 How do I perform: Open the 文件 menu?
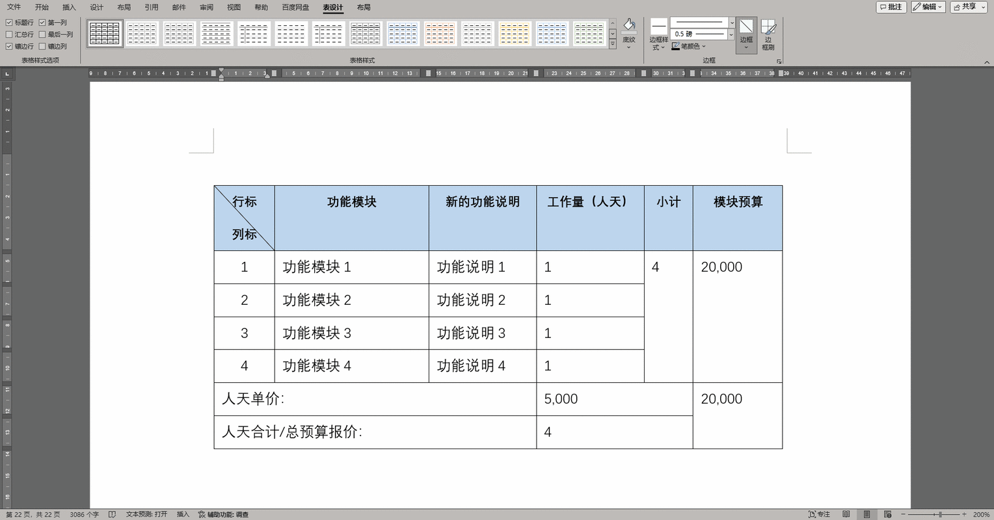tap(14, 7)
